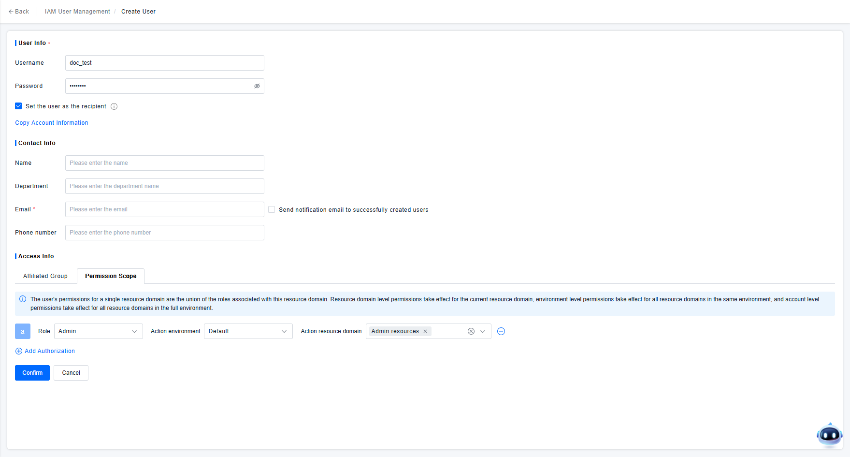Enable Send notification email checkbox
850x457 pixels.
pos(272,209)
